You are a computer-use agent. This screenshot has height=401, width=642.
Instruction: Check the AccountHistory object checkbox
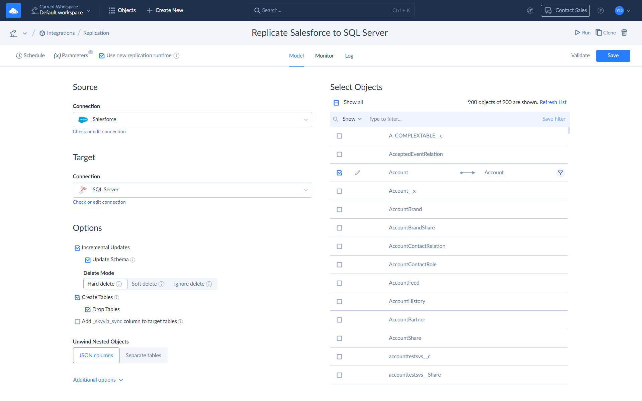point(339,301)
